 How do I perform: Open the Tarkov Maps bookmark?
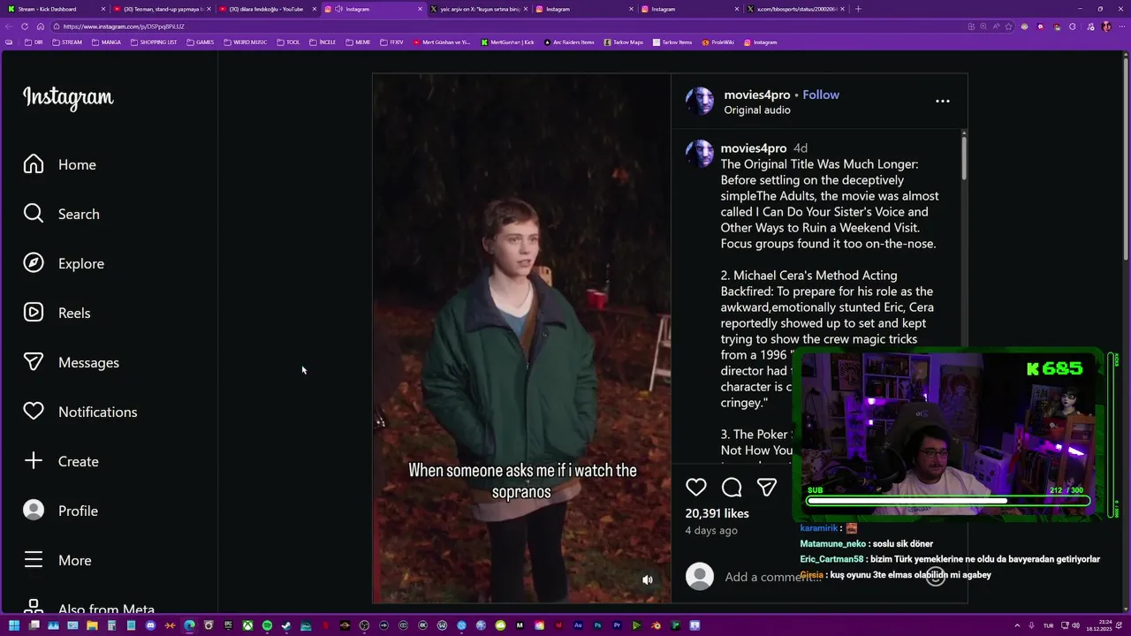pos(624,42)
